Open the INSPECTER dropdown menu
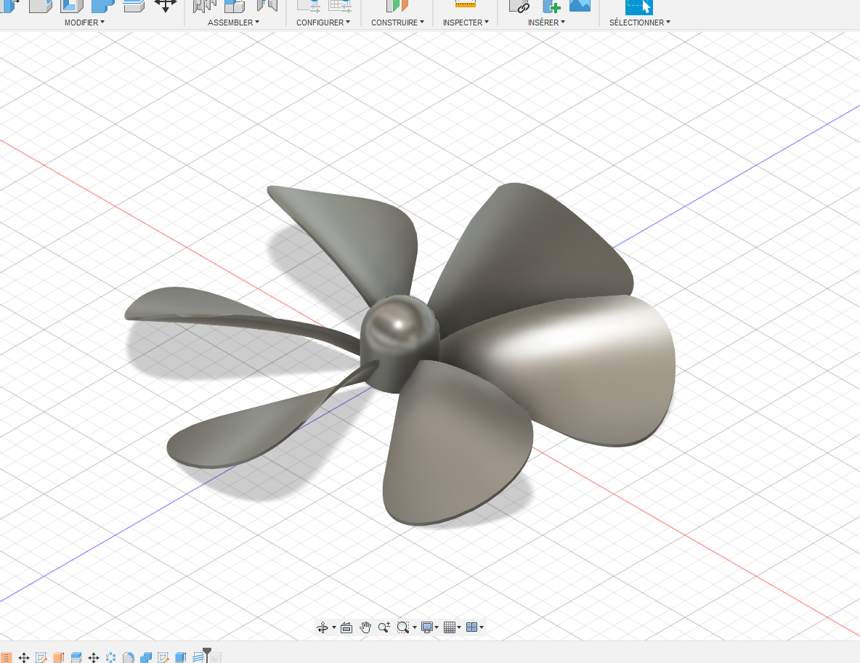Image resolution: width=860 pixels, height=663 pixels. coord(466,23)
